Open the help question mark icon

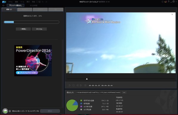[169, 1]
